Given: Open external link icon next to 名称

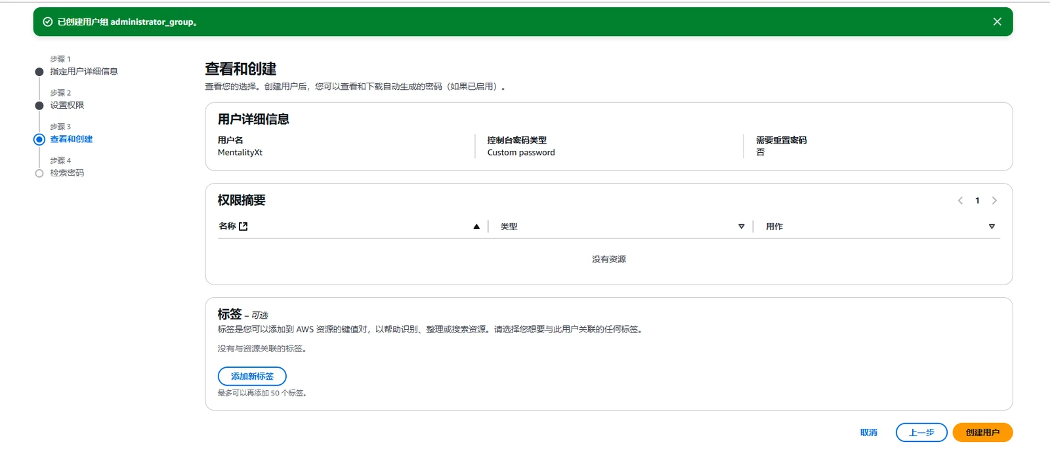Looking at the screenshot, I should (243, 226).
